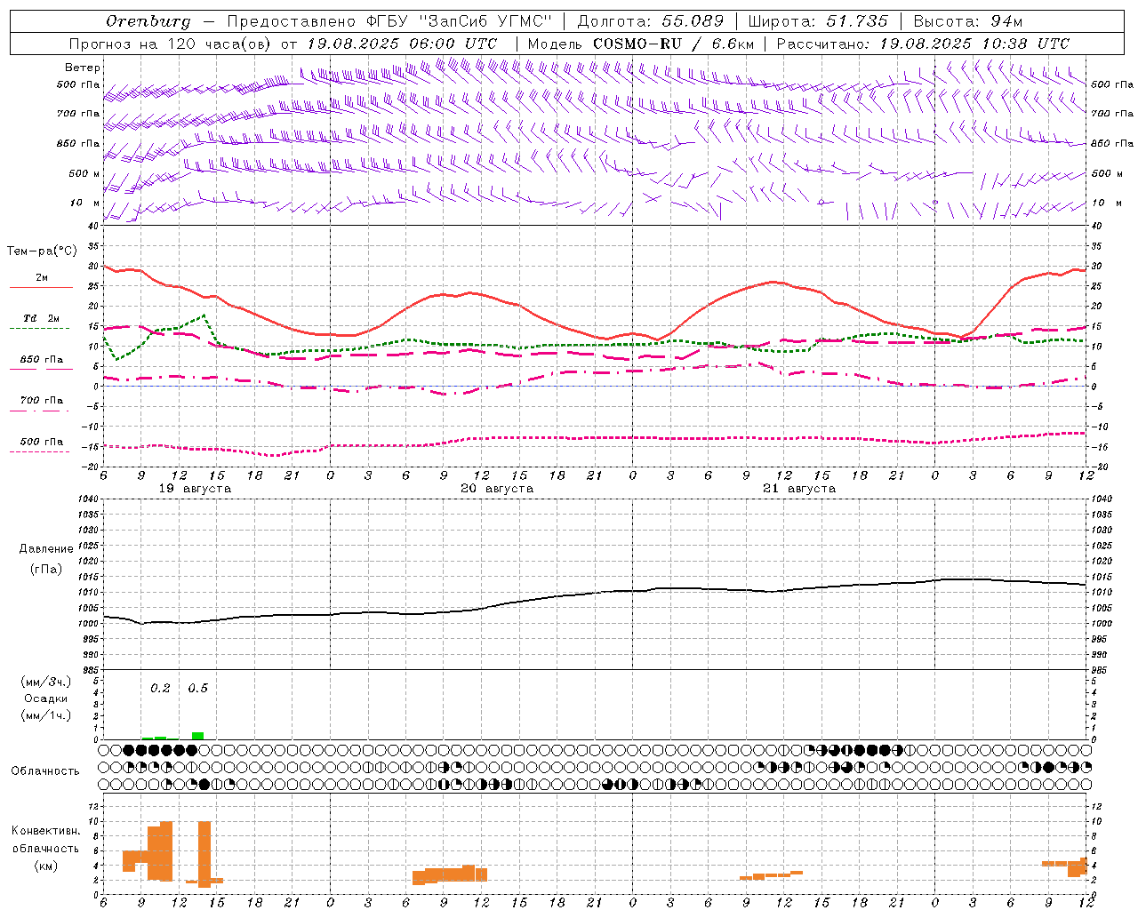
Task: Click the orange convective cloud bars on 21 августа
Action: click(x=771, y=876)
